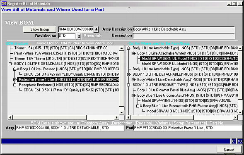
Task: Collapse Body 1.0 Litre Attachable White node
Action: pyautogui.click(x=133, y=53)
